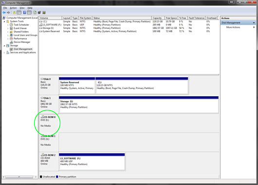The image size is (258, 185).
Task: Open the Help menu
Action: [x=30, y=8]
